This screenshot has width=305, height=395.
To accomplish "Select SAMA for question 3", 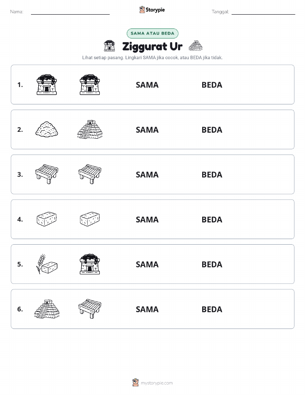I will coord(147,174).
